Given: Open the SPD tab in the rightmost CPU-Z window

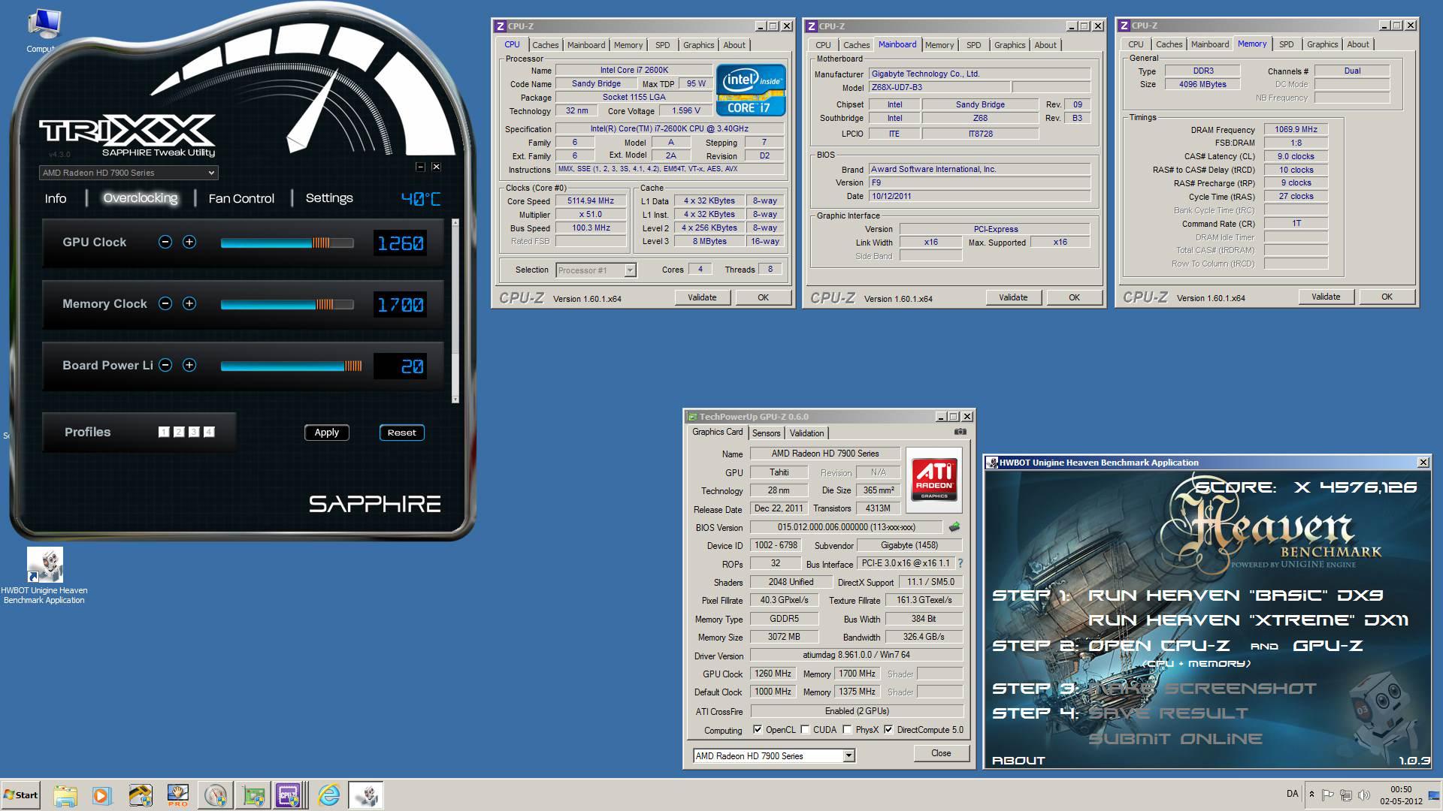Looking at the screenshot, I should [1287, 45].
